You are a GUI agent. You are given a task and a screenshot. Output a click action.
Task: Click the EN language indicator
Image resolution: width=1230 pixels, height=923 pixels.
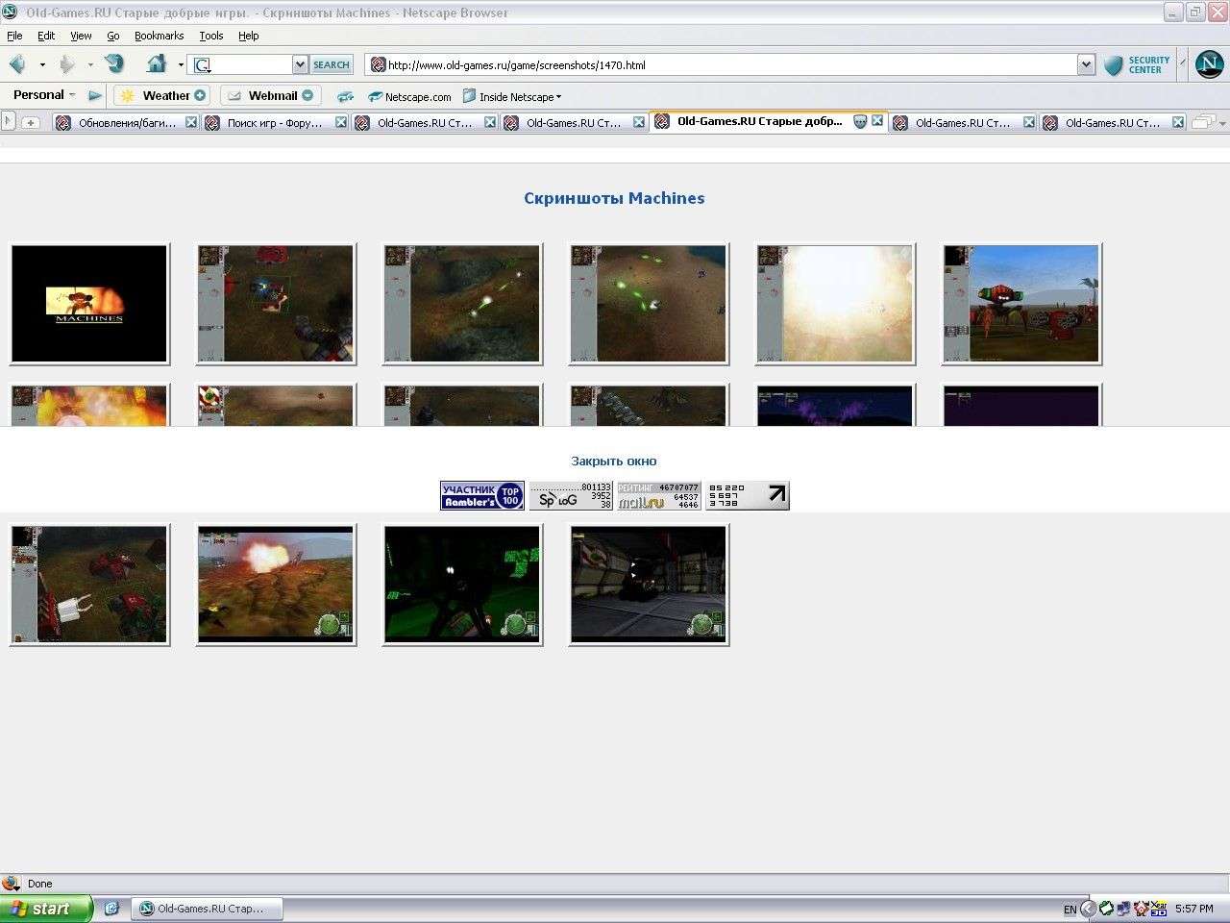1070,910
